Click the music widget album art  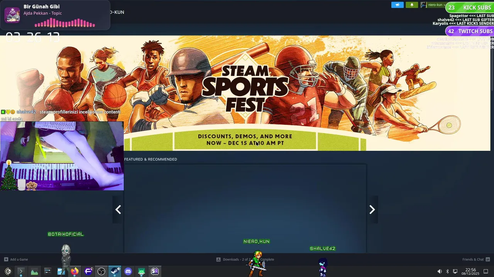12,15
